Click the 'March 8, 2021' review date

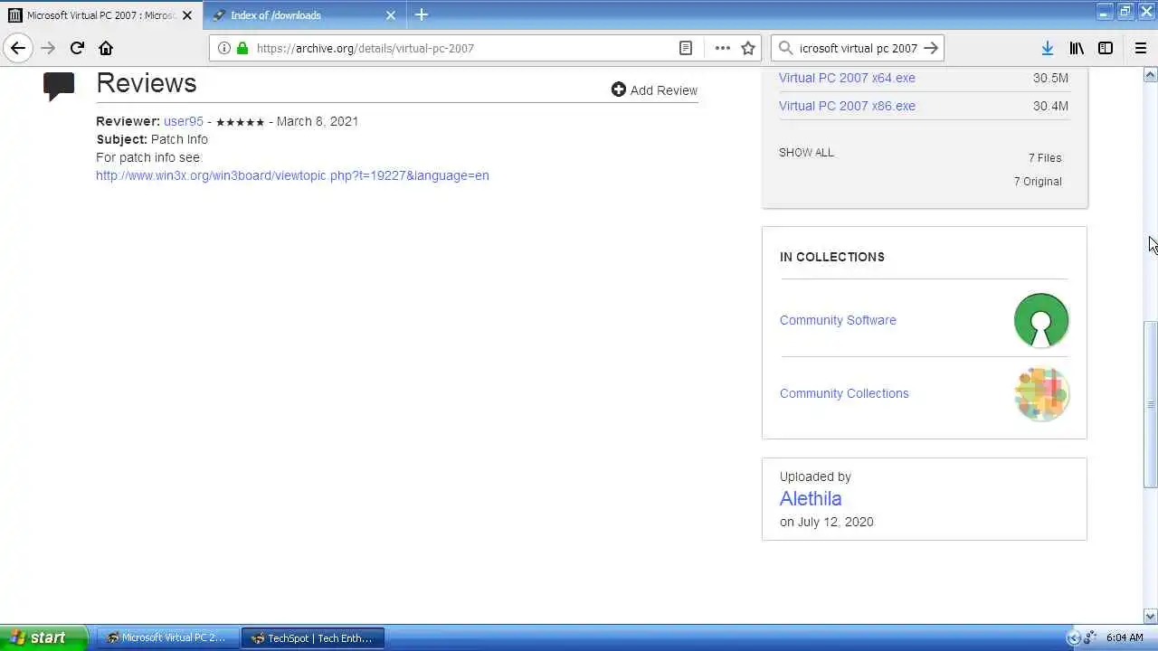pyautogui.click(x=318, y=121)
